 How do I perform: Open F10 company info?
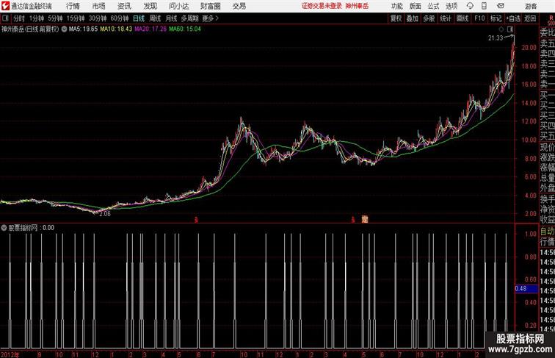coord(479,18)
